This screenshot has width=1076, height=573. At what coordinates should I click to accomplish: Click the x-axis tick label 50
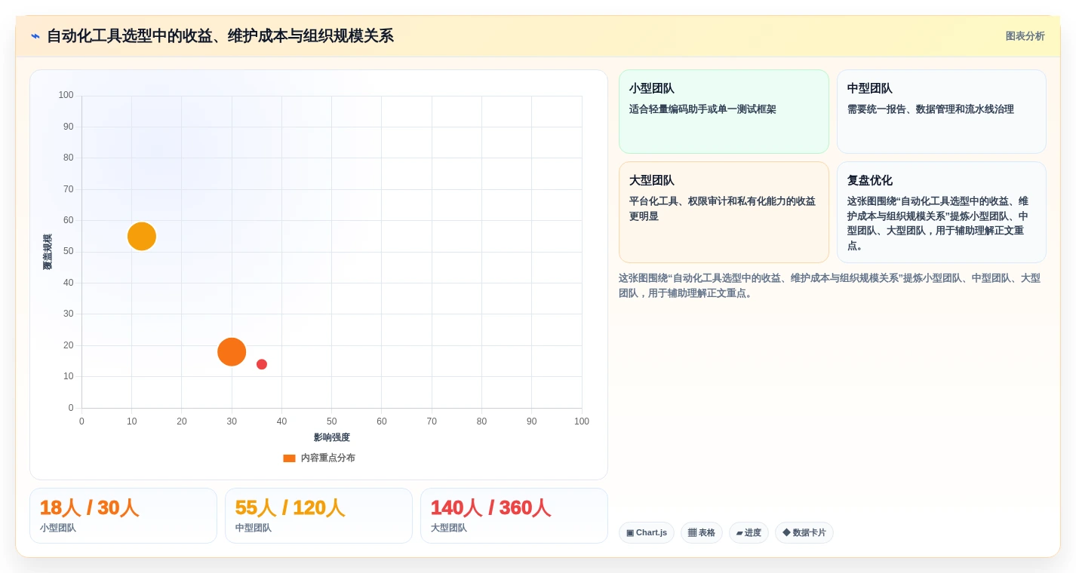332,421
